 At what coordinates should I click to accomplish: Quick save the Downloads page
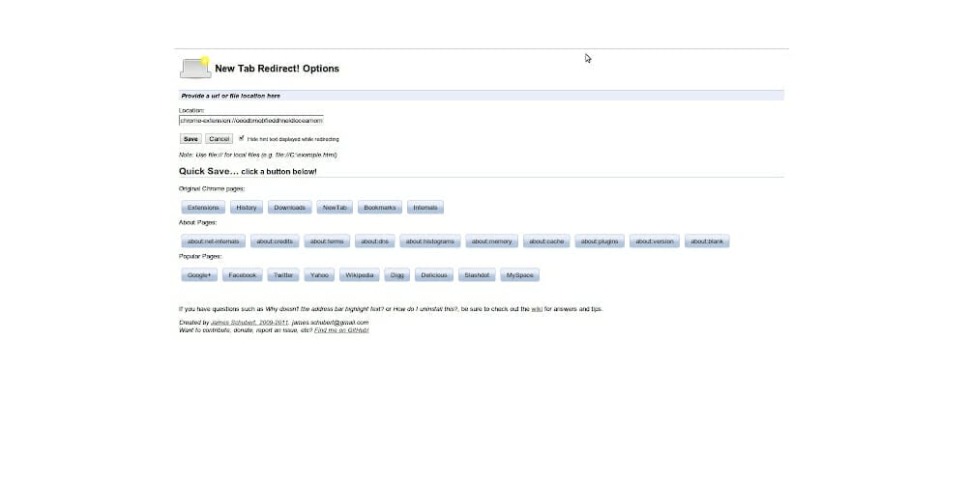pyautogui.click(x=290, y=208)
